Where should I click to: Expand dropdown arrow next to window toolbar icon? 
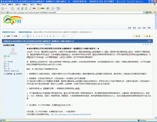click(61, 8)
